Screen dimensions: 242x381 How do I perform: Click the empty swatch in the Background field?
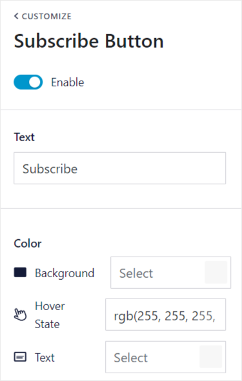click(x=216, y=273)
